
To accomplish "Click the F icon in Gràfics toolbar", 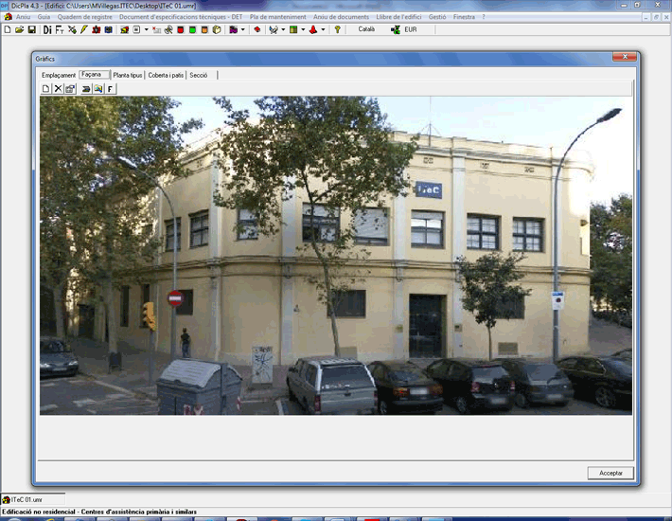I will click(110, 89).
